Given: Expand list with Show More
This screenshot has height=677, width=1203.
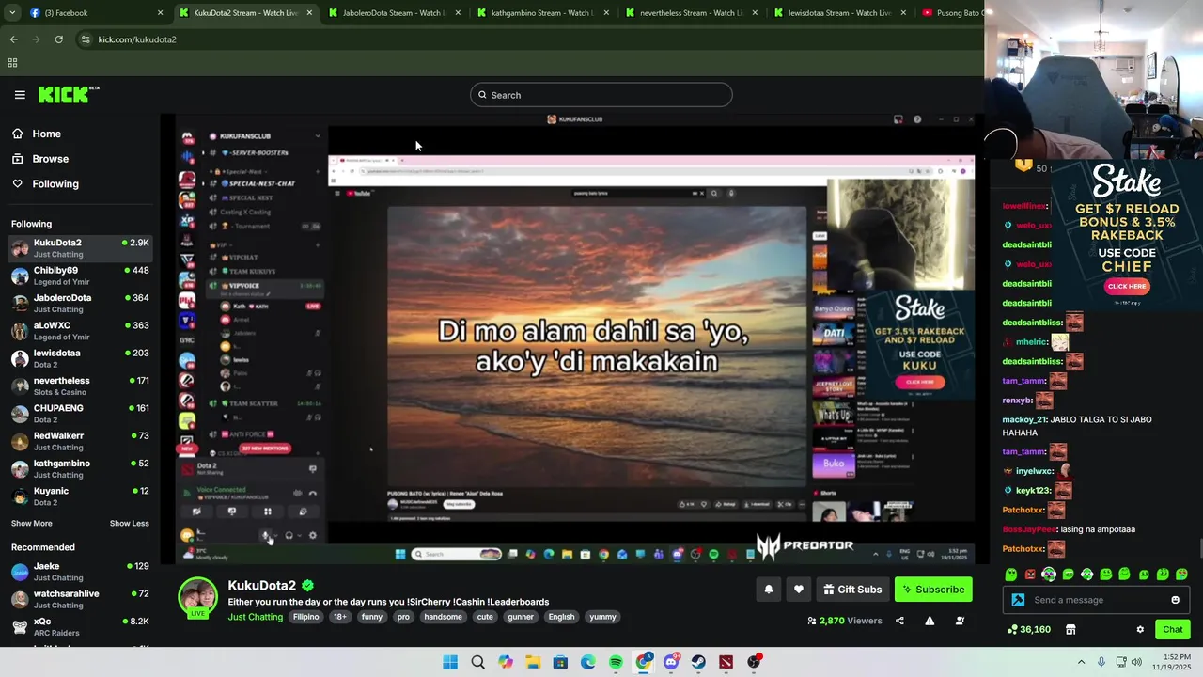Looking at the screenshot, I should pos(32,523).
